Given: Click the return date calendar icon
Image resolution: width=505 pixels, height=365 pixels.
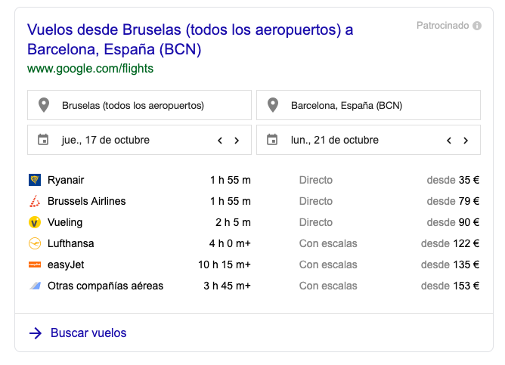Looking at the screenshot, I should [x=272, y=140].
